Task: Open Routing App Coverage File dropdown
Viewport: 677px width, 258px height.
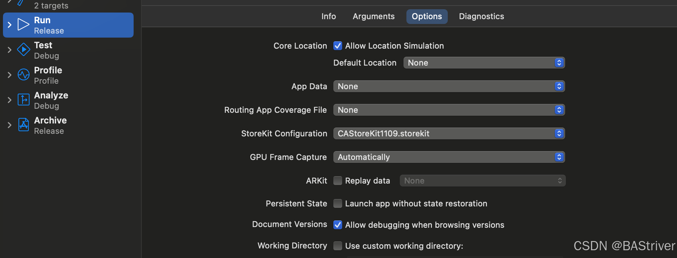Action: pos(449,110)
